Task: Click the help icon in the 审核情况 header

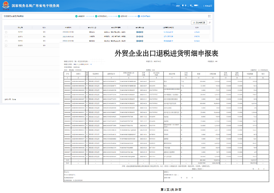Action: coord(143,28)
